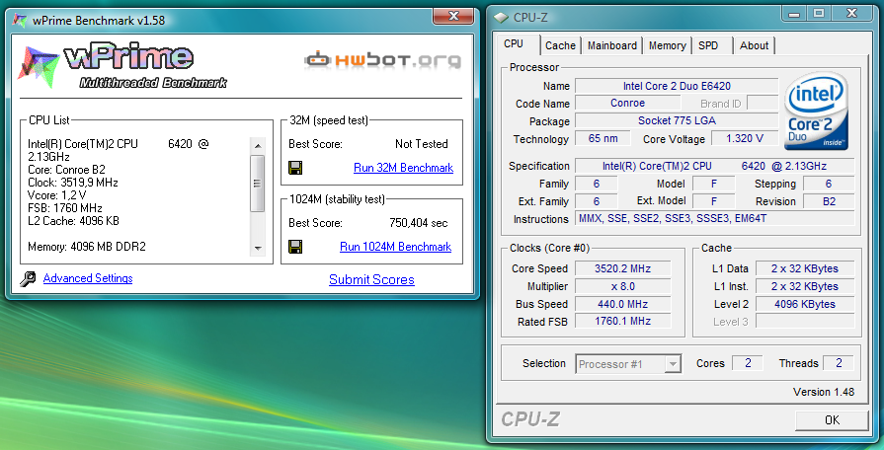Click Clock: 3519,9 MHz in CPU List
This screenshot has width=884, height=450.
tap(73, 183)
